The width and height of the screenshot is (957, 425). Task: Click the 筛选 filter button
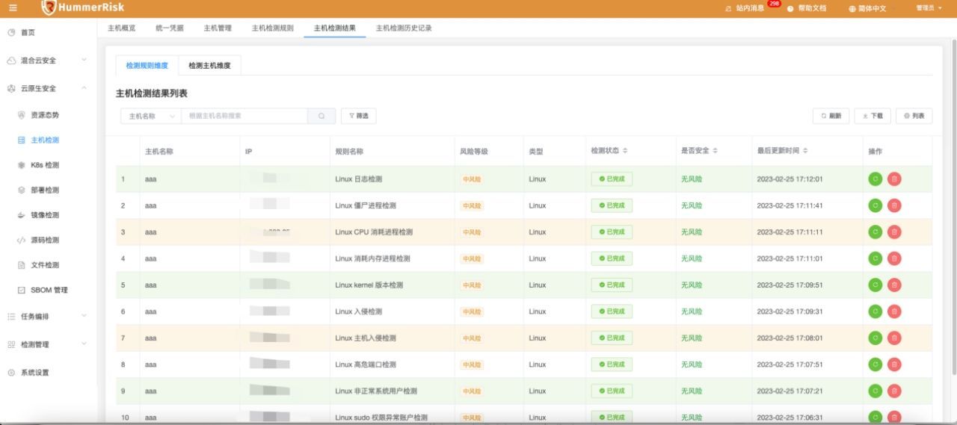(359, 116)
